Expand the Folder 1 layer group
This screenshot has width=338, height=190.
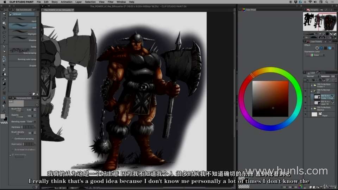(x=312, y=85)
